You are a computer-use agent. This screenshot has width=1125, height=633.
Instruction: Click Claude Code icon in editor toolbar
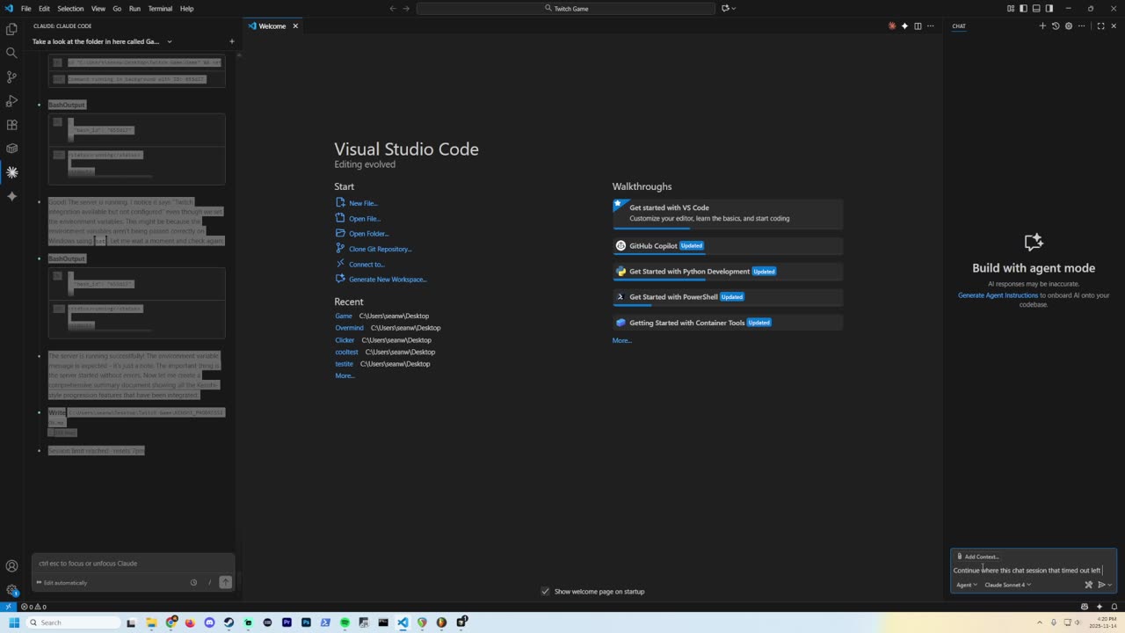892,26
